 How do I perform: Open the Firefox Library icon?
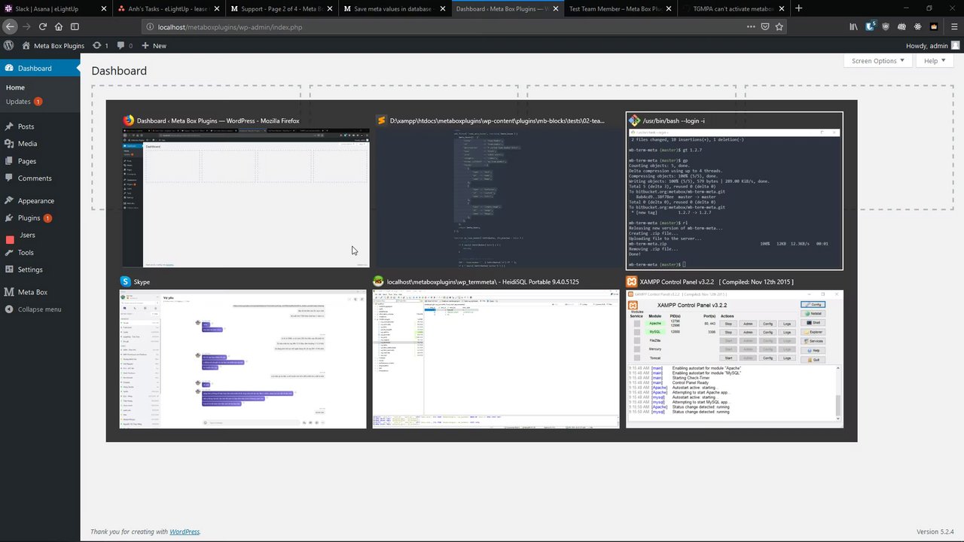(853, 26)
